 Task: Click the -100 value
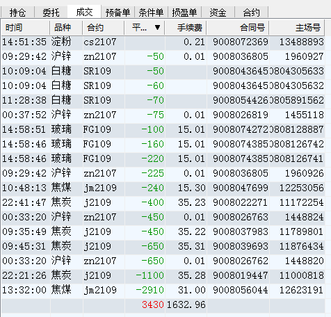point(153,129)
